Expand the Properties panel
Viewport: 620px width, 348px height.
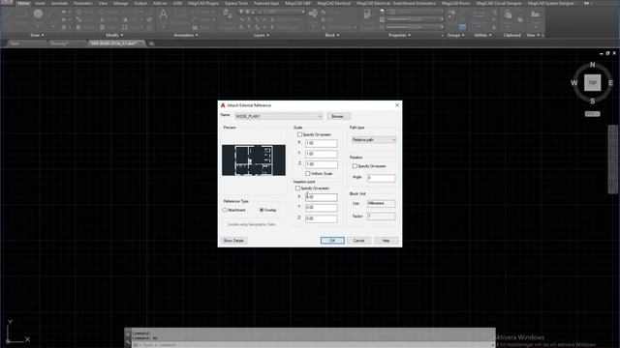pos(400,35)
